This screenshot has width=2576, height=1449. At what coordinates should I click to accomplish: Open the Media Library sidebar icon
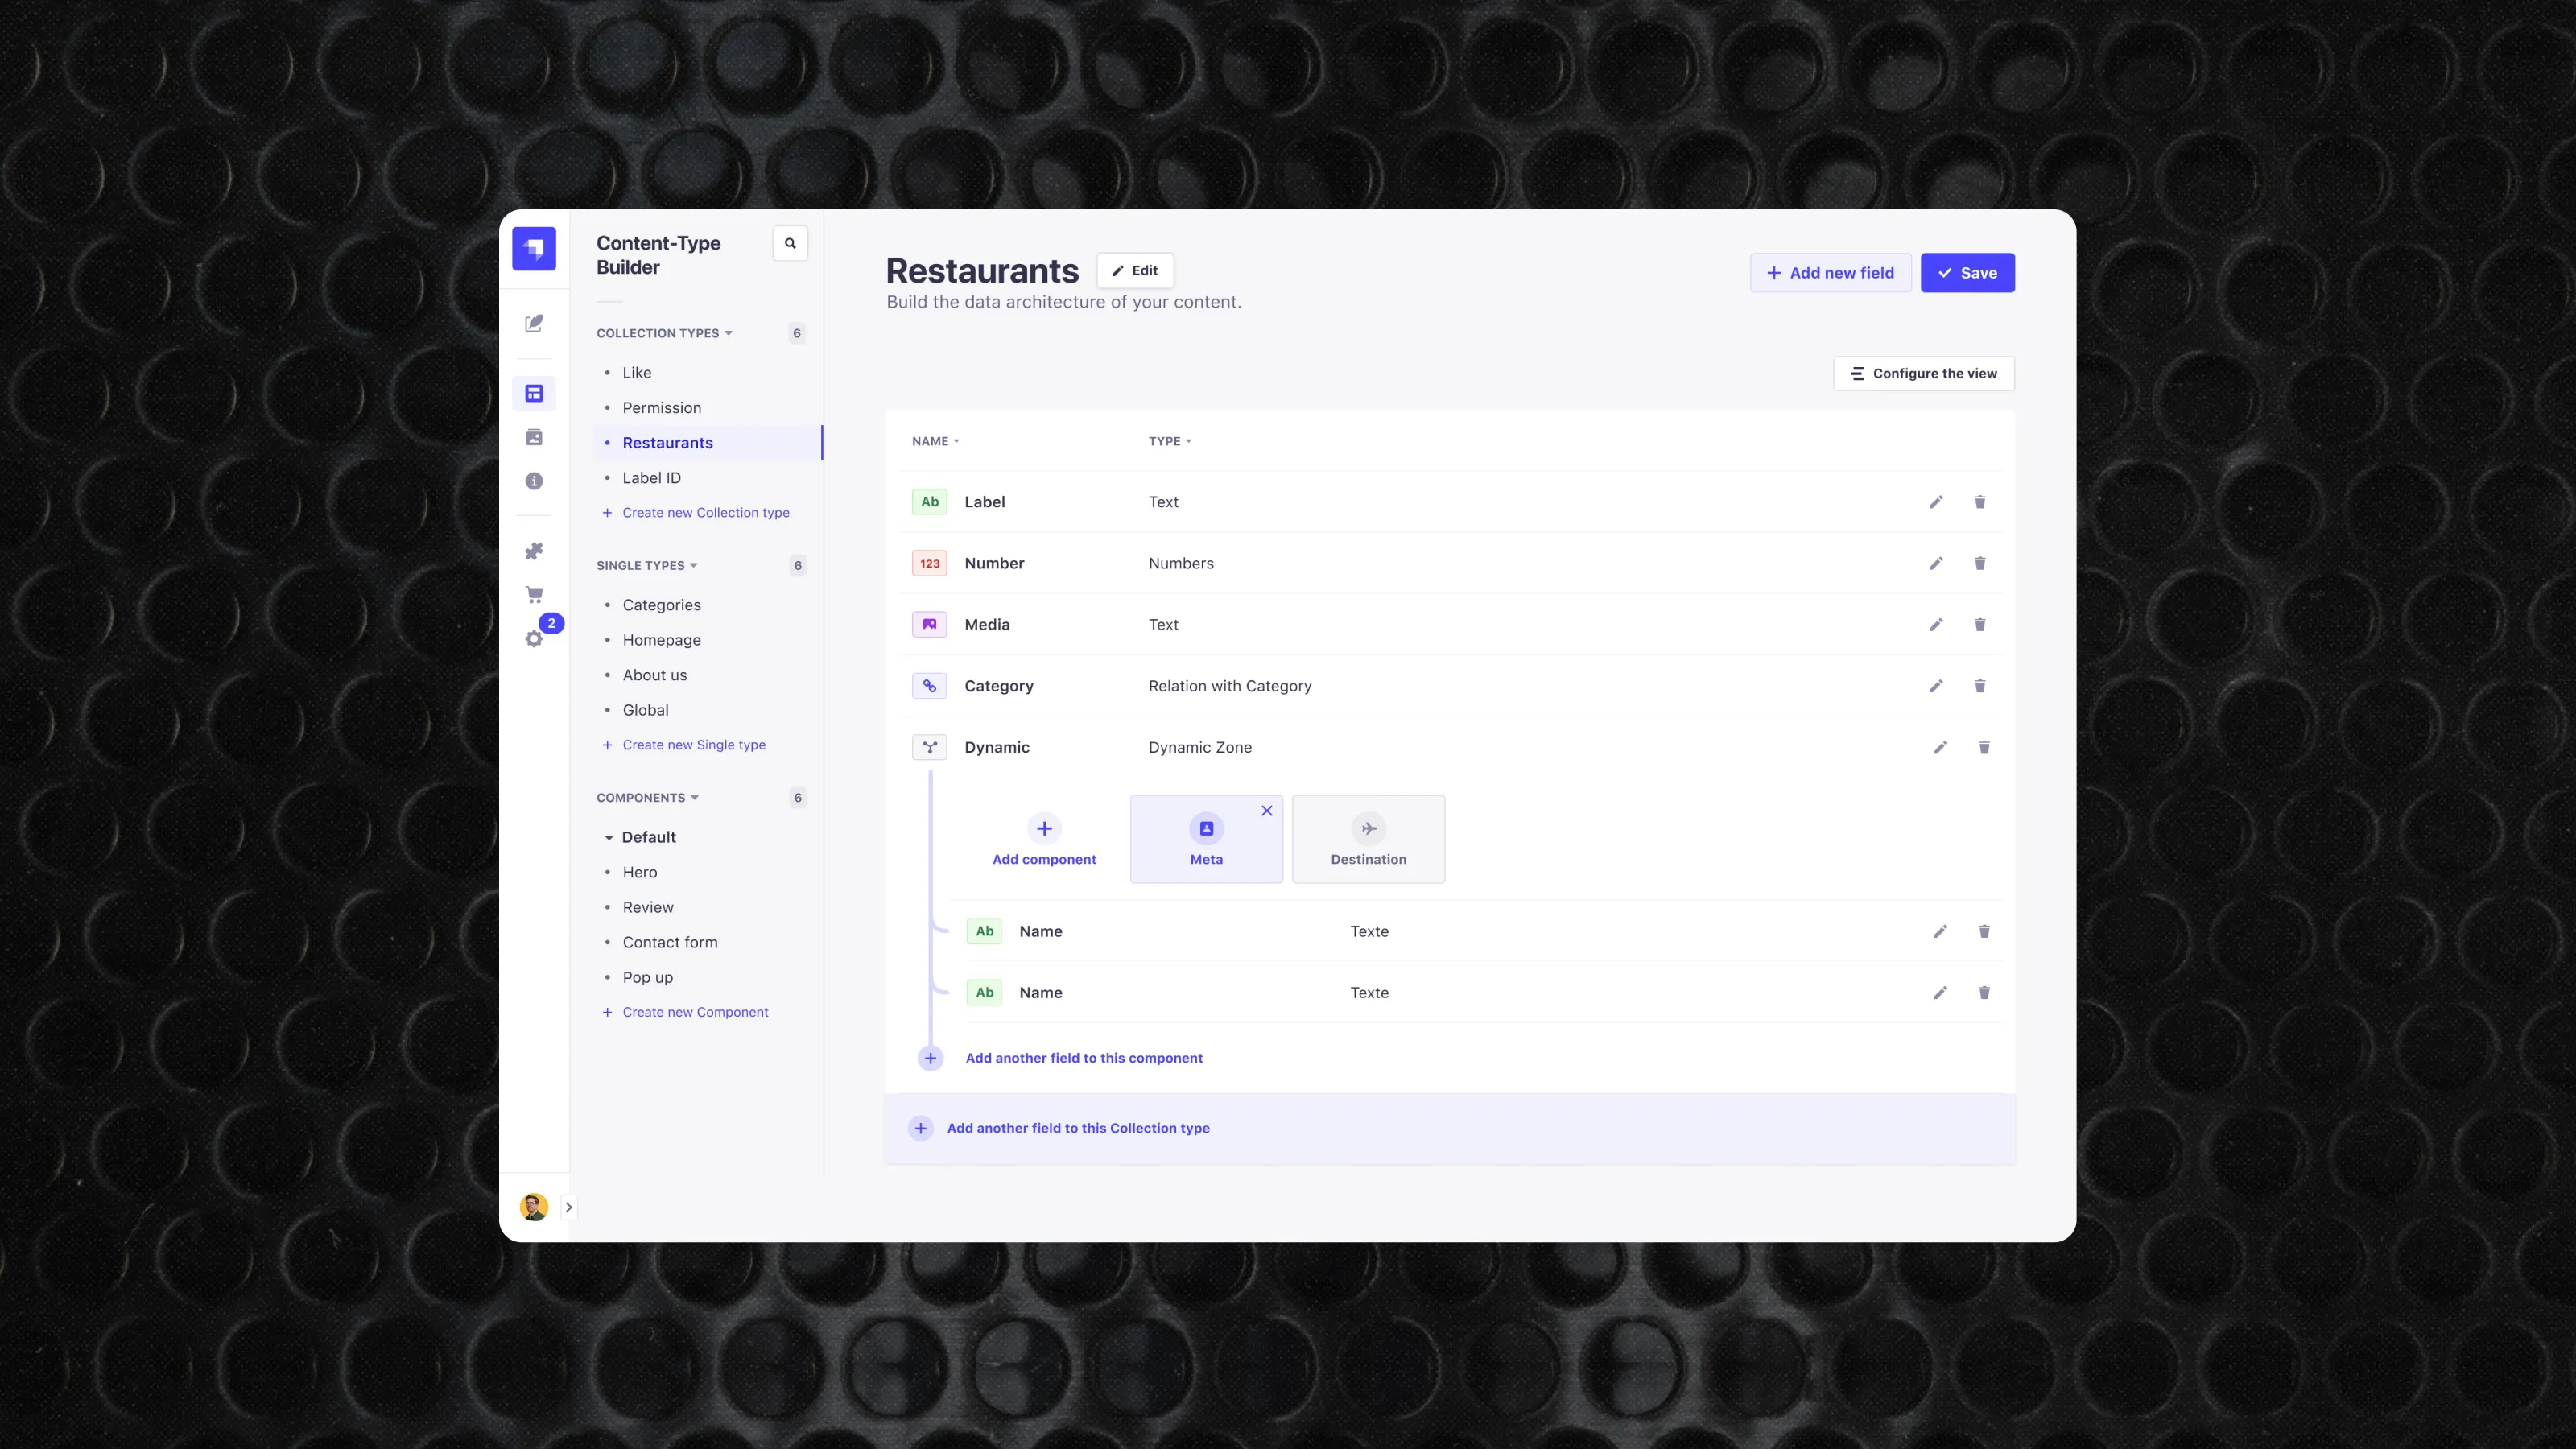(534, 437)
